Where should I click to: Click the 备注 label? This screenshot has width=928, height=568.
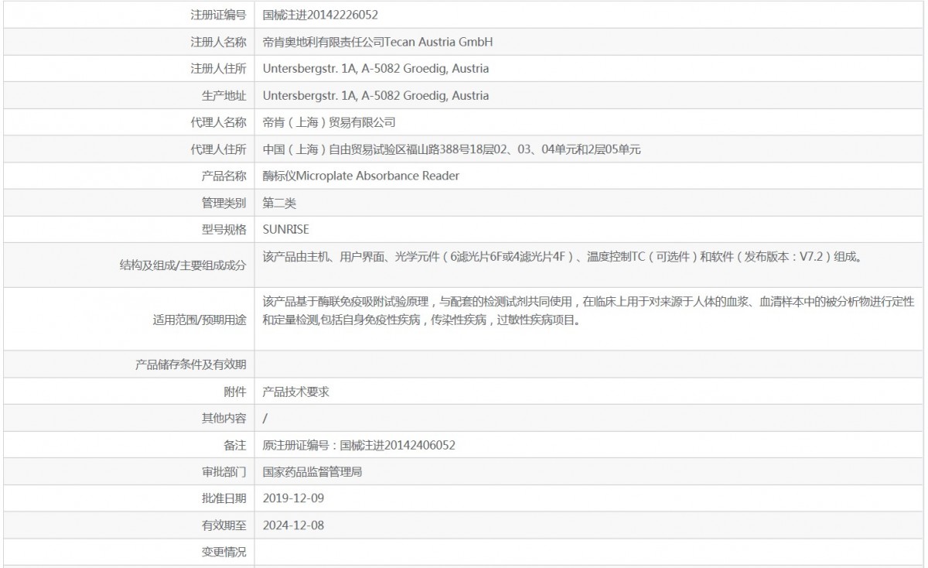tap(235, 445)
